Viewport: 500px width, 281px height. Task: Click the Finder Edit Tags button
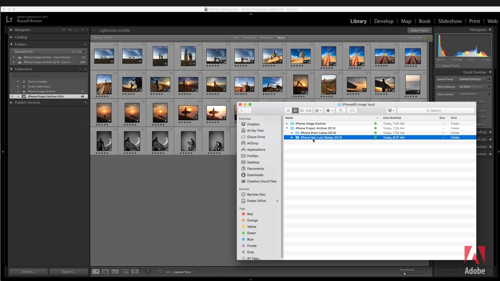tap(352, 110)
